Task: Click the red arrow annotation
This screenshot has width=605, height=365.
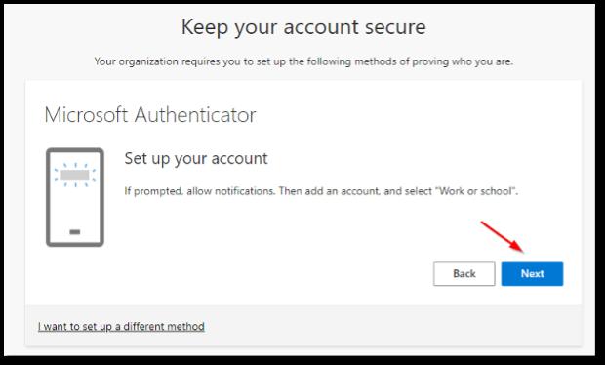Action: tap(503, 237)
